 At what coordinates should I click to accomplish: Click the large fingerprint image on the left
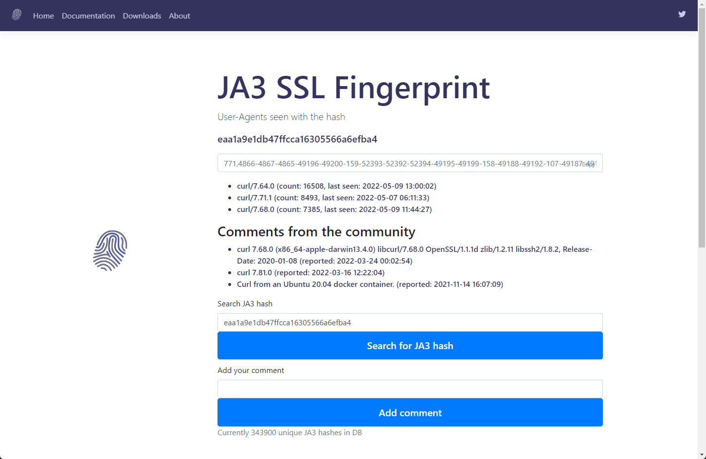110,250
